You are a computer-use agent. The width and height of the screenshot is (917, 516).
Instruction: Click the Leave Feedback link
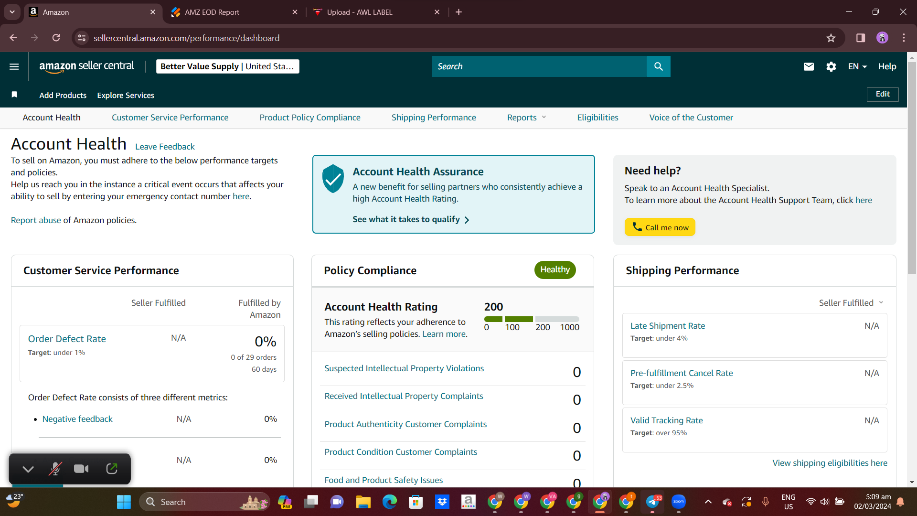(165, 147)
